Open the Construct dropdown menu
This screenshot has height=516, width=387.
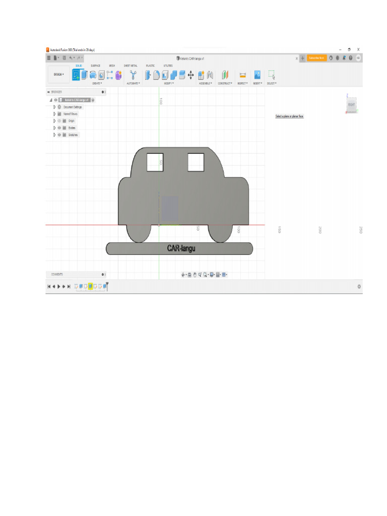pos(225,83)
